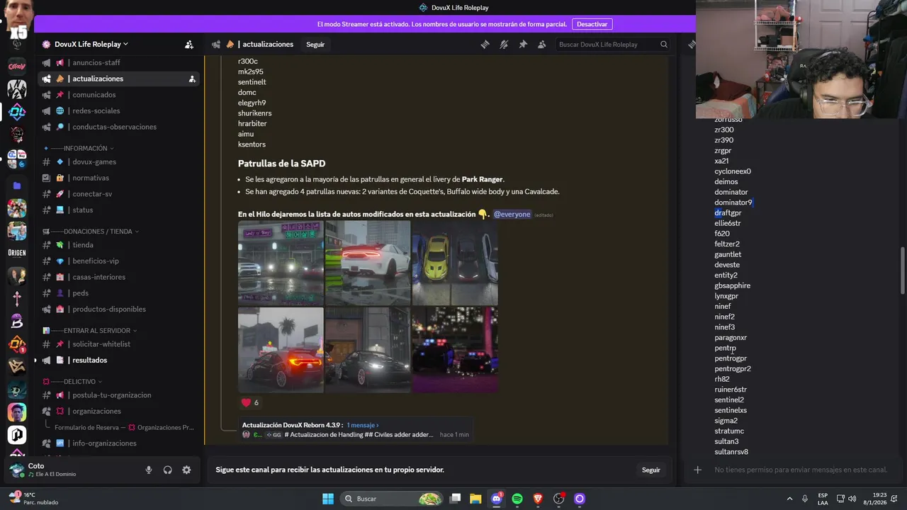The height and width of the screenshot is (510, 907).
Task: Open the postula-tu-organizacion channel
Action: pos(111,395)
